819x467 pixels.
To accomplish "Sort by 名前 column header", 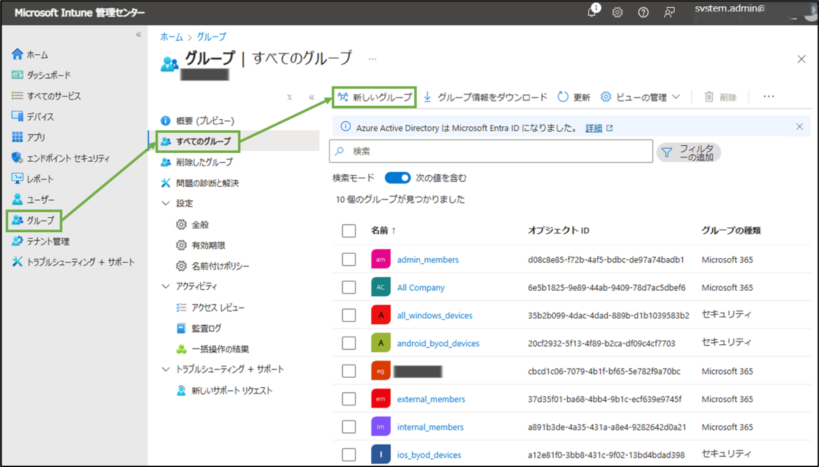I will pyautogui.click(x=384, y=231).
